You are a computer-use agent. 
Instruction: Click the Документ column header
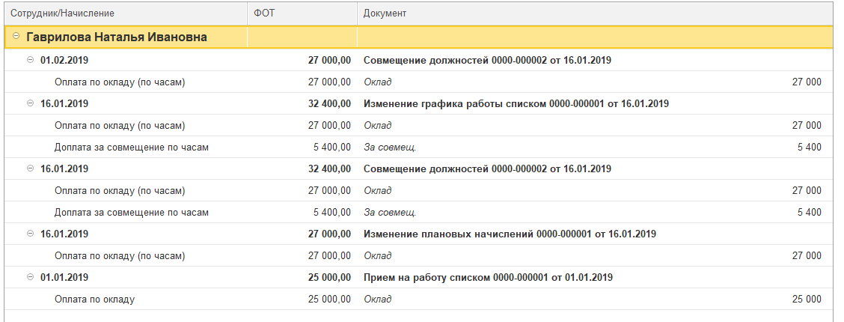tap(385, 13)
